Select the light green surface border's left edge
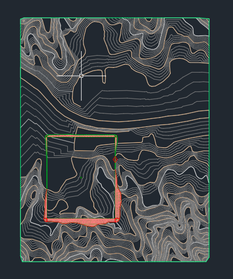The image size is (233, 279). coord(20,137)
